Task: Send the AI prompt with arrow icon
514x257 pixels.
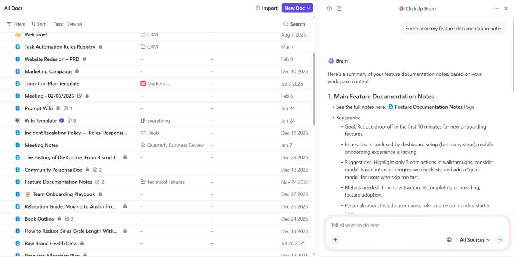Action: point(500,239)
